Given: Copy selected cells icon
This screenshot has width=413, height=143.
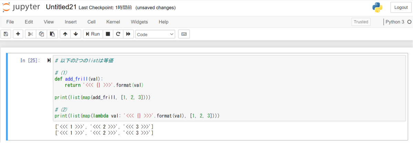Looking at the screenshot, I should [41, 34].
